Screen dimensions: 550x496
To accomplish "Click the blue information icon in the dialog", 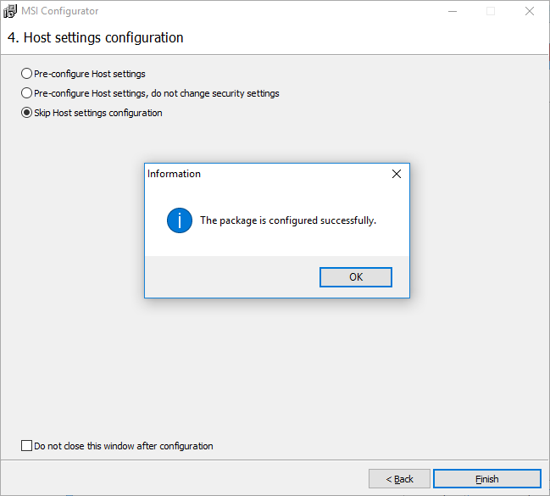I will (180, 220).
